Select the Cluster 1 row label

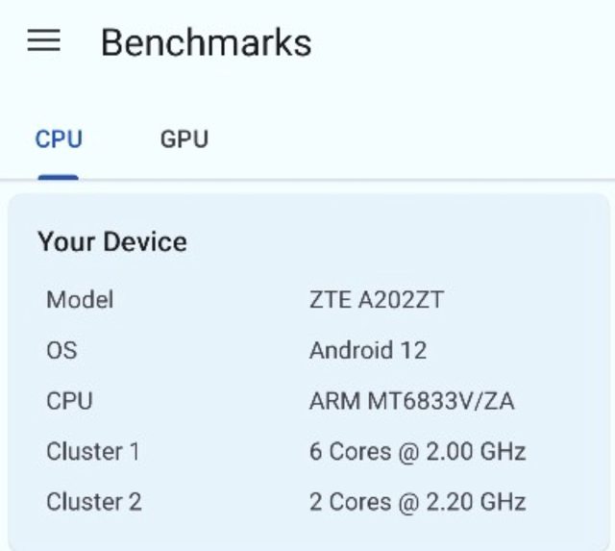tap(93, 451)
